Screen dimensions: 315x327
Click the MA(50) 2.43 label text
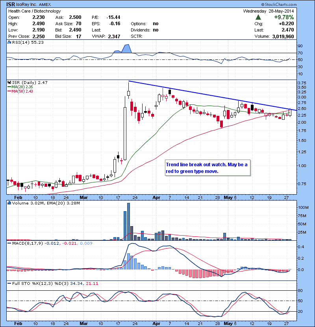pyautogui.click(x=22, y=91)
